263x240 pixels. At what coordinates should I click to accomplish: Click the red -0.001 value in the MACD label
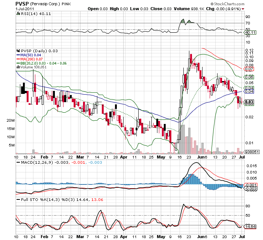click(78, 162)
